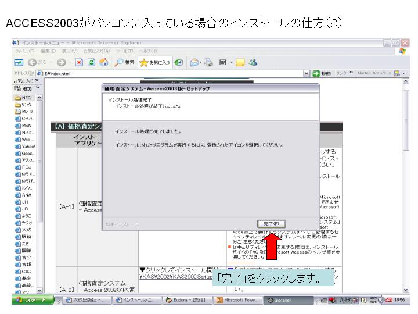This screenshot has height=314, width=418.
Task: Click the ¥KAS¥2002¥KAS2002Setup install link
Action: [176, 277]
